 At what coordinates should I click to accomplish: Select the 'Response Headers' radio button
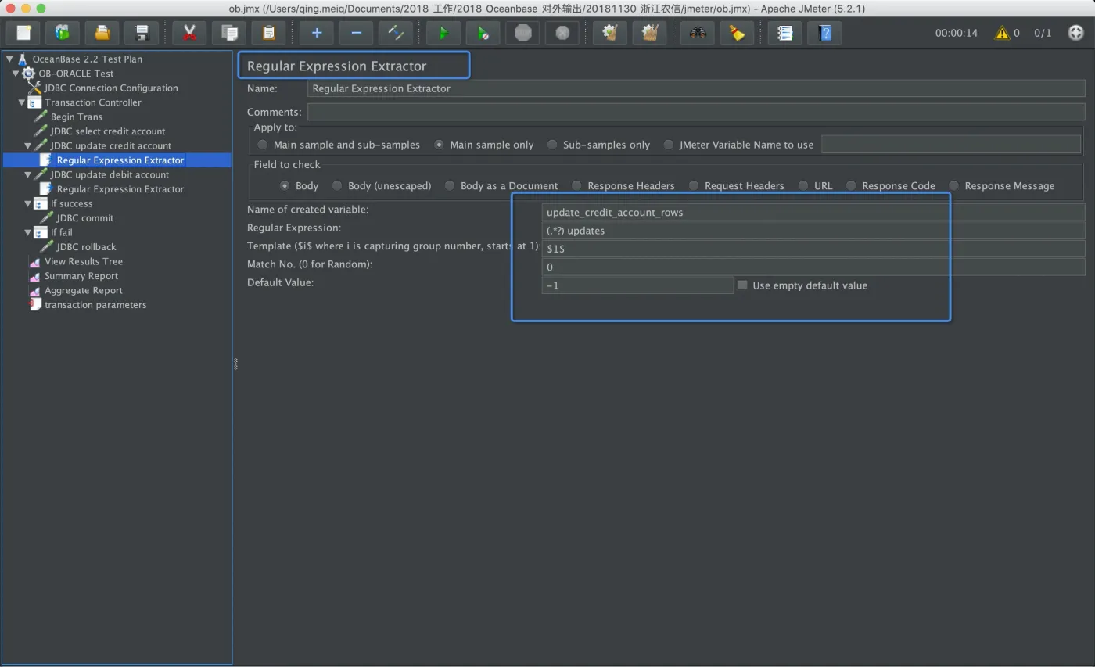point(576,185)
